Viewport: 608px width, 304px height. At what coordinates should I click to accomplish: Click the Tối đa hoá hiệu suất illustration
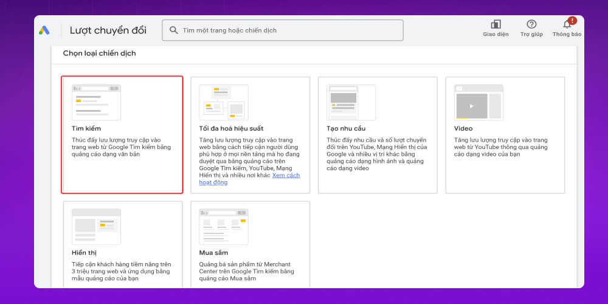[x=224, y=102]
